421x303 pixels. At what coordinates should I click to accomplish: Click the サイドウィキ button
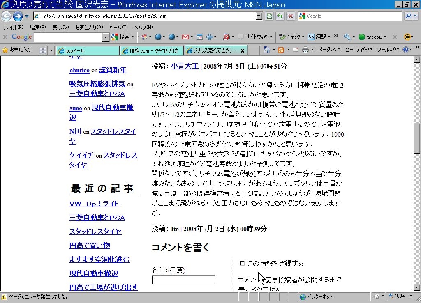(x=255, y=37)
